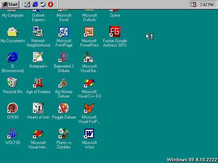Launch Opera from quick launch bar
Viewport: 218px width, 163px height.
(x=50, y=4)
